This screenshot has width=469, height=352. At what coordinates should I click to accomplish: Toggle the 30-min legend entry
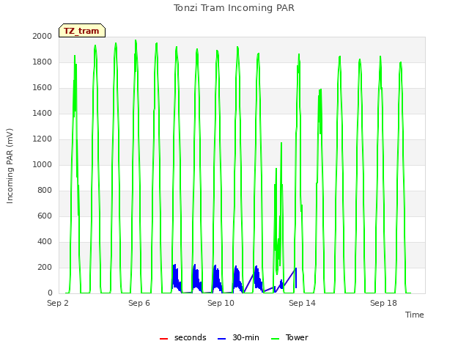point(238,337)
